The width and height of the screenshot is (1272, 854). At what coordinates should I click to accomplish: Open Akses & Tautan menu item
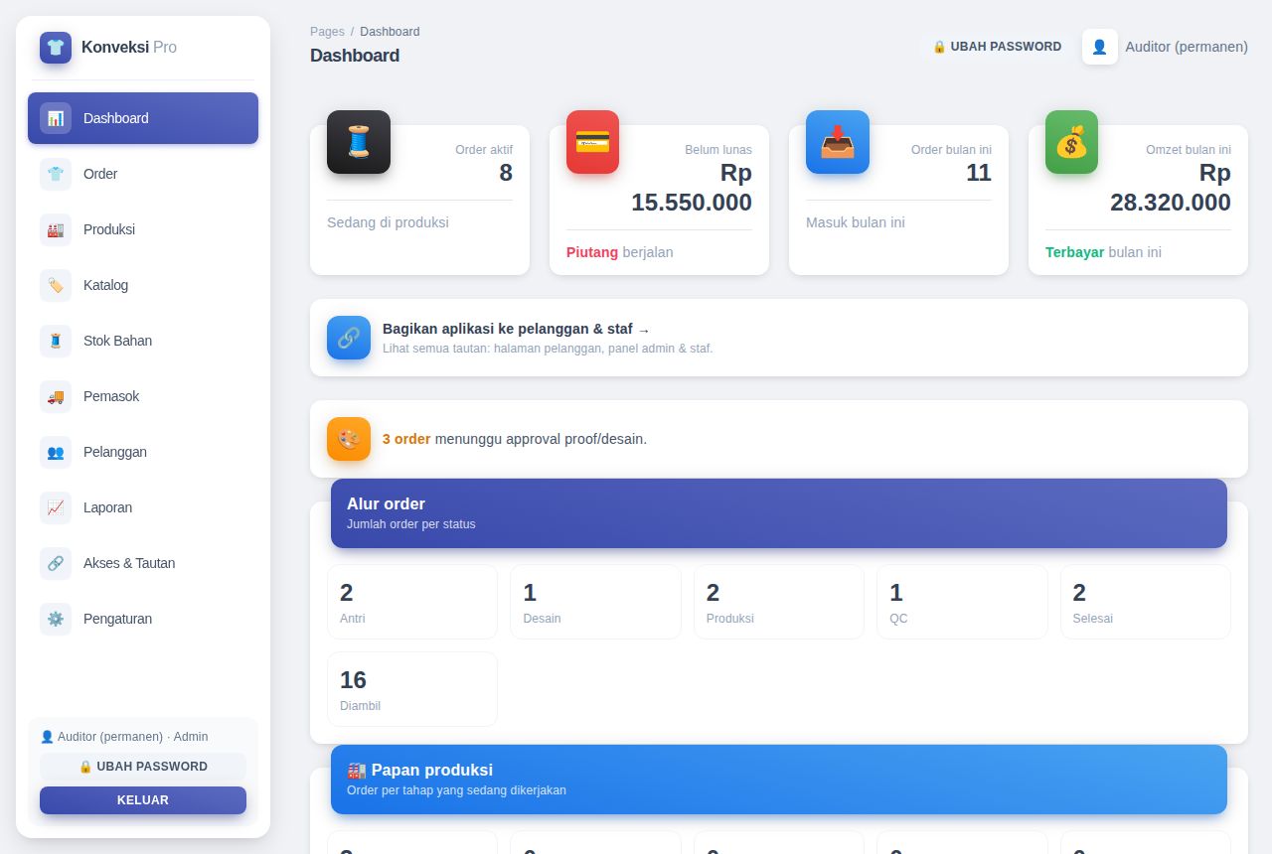click(143, 563)
